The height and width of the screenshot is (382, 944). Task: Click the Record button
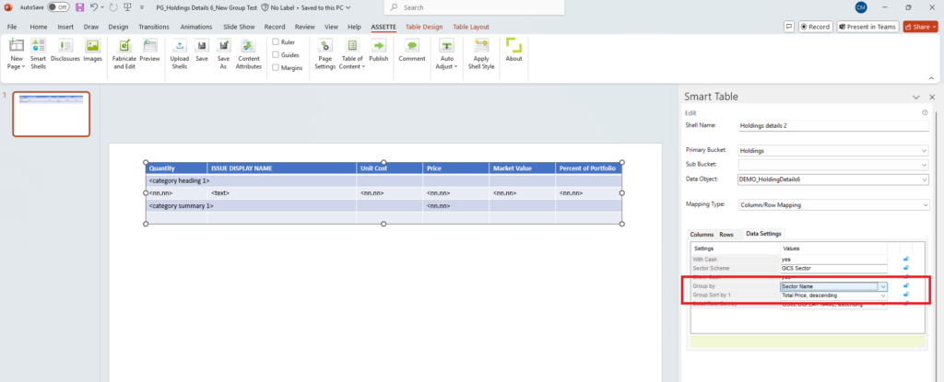815,27
